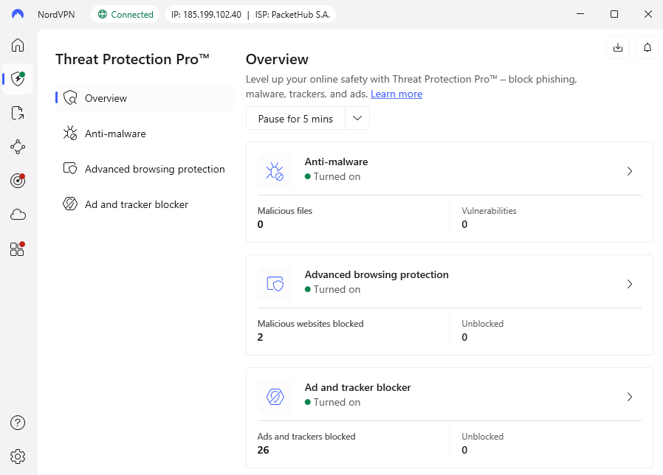This screenshot has height=475, width=663.
Task: Expand the pause duration dropdown arrow
Action: [357, 118]
